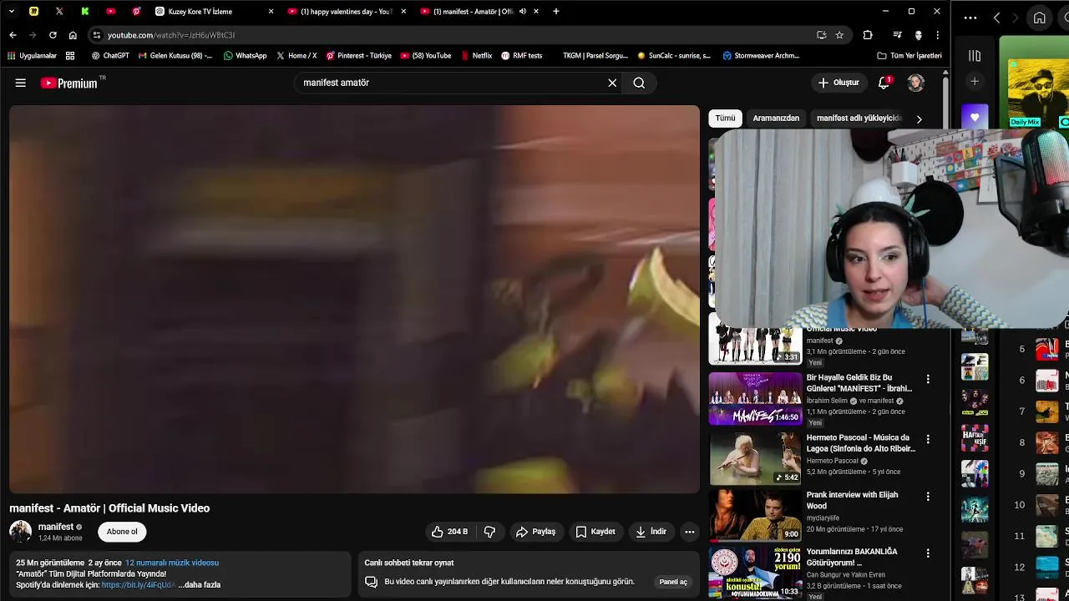
Task: Mute the manifest Amatör tab audio icon
Action: pos(523,12)
